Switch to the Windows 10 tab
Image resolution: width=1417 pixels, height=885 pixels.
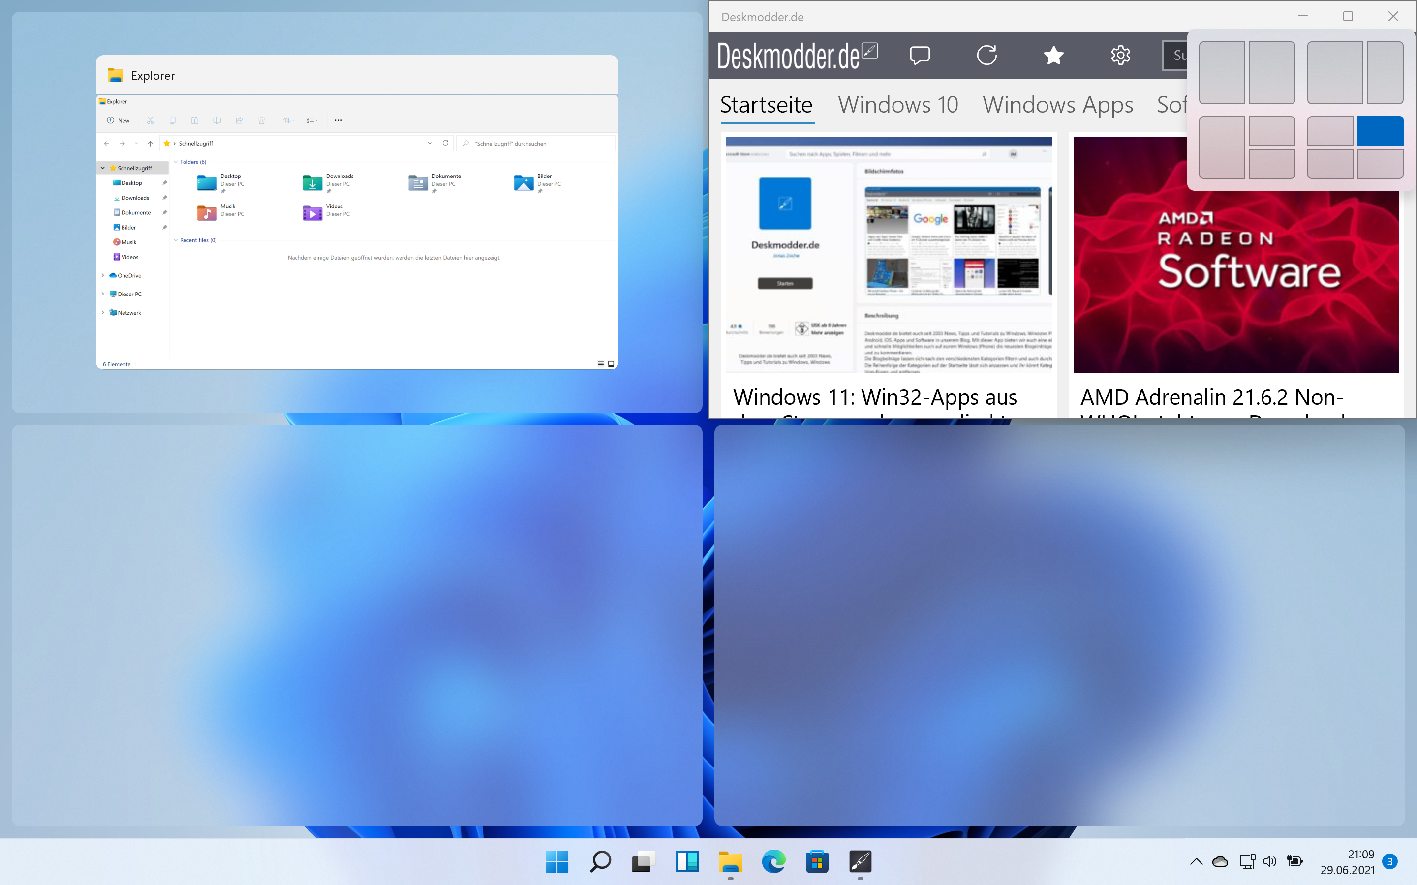[897, 105]
